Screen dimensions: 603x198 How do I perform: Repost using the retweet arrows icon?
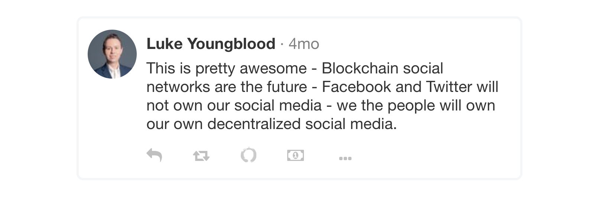(201, 156)
